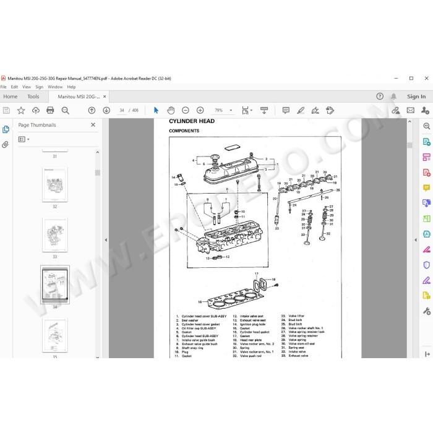Open Protect shield tool
The width and height of the screenshot is (433, 433).
(427, 265)
